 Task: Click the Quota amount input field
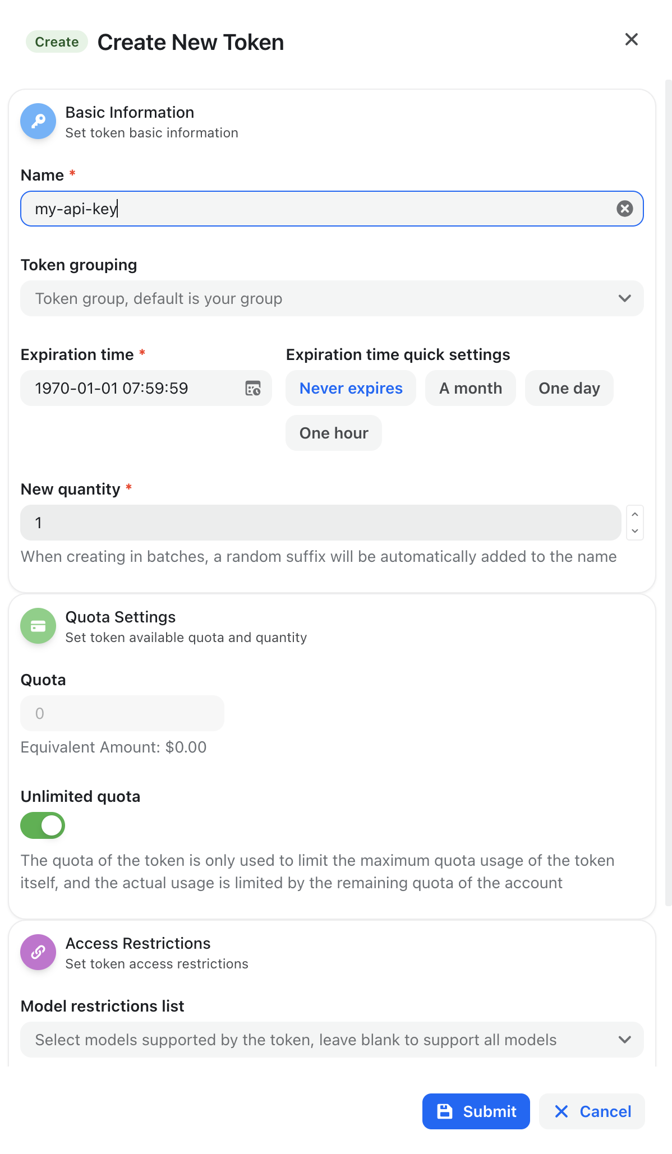pos(122,713)
